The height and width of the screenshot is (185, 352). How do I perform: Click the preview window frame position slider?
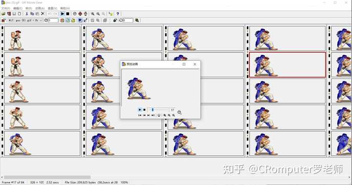[x=153, y=110]
